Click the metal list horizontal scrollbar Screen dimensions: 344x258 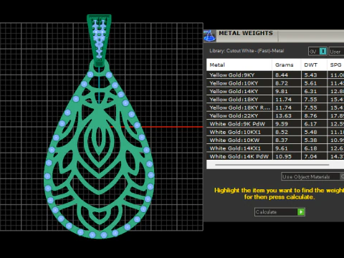tap(272, 165)
